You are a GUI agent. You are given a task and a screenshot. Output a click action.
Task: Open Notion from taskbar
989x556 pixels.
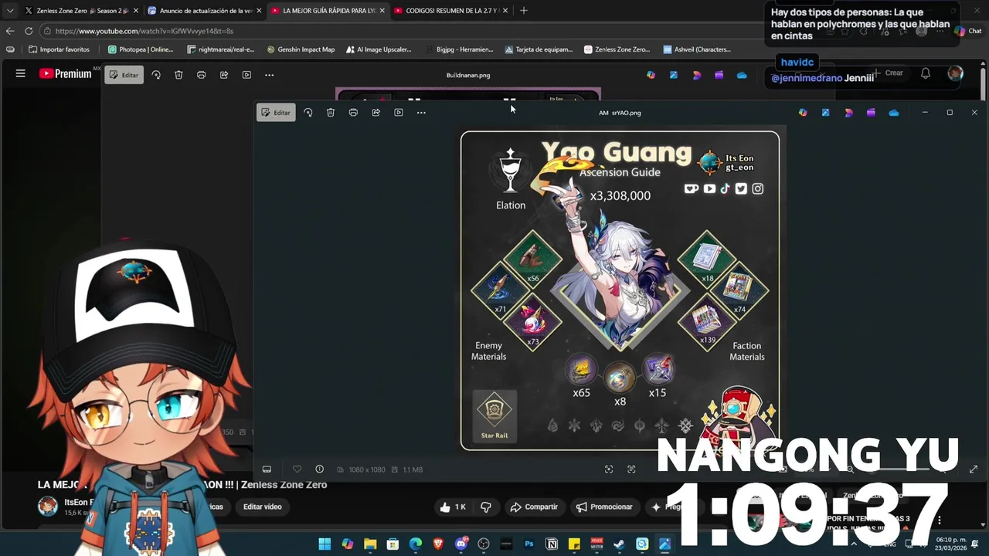coord(552,544)
